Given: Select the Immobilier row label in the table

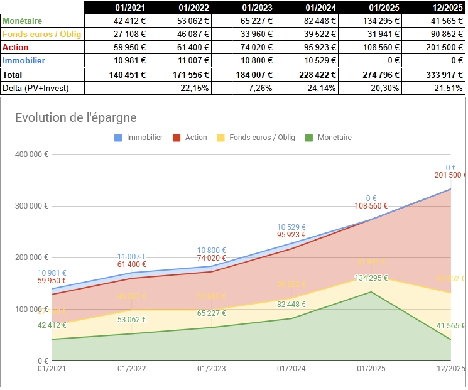Looking at the screenshot, I should 25,61.
